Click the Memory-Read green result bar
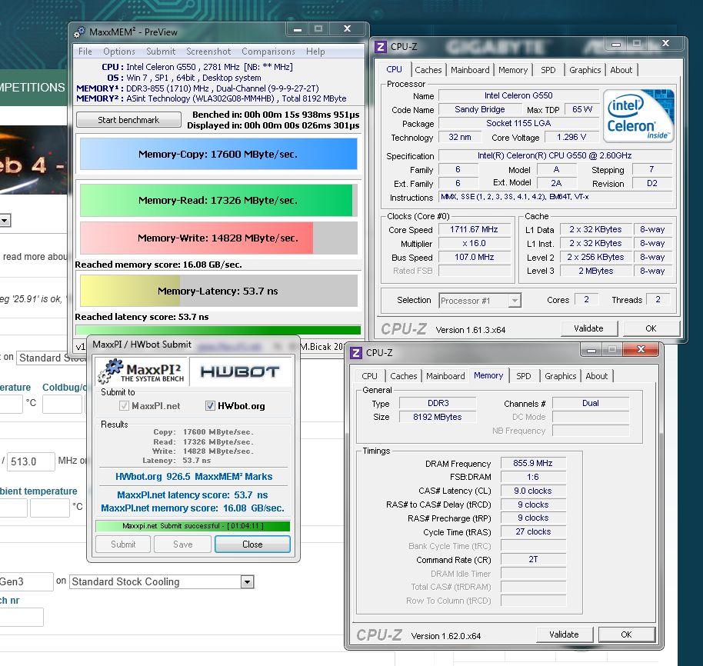Image resolution: width=703 pixels, height=666 pixels. (217, 200)
